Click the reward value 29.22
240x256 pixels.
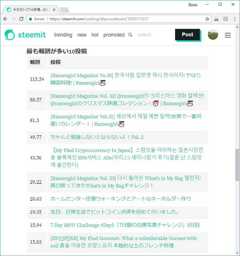36,182
